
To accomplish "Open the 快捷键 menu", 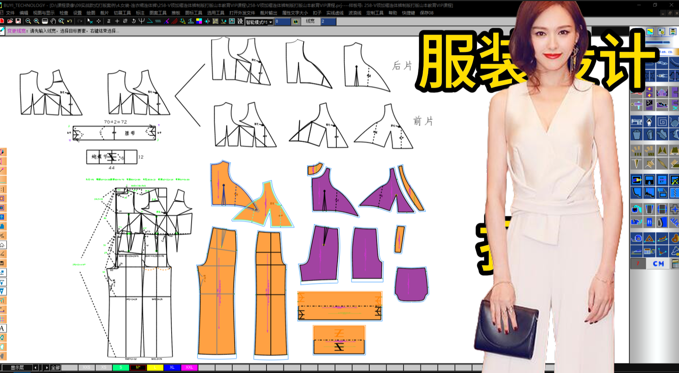I will [408, 13].
